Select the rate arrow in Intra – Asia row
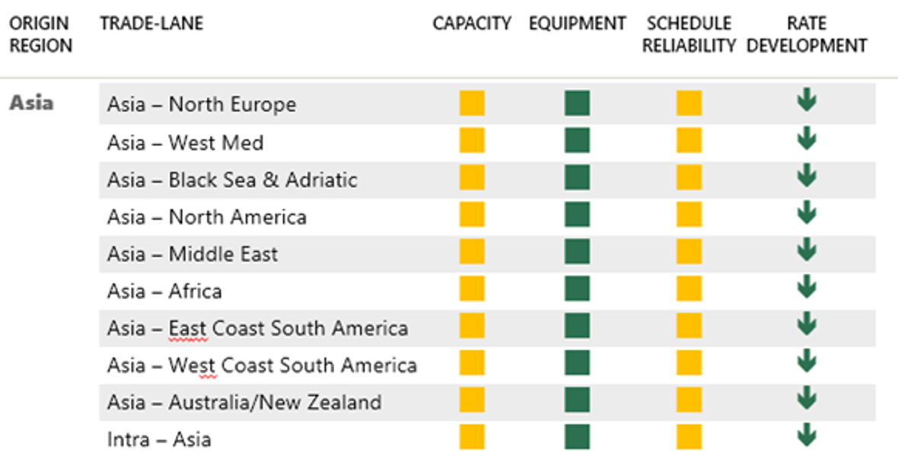The image size is (898, 456). click(807, 434)
